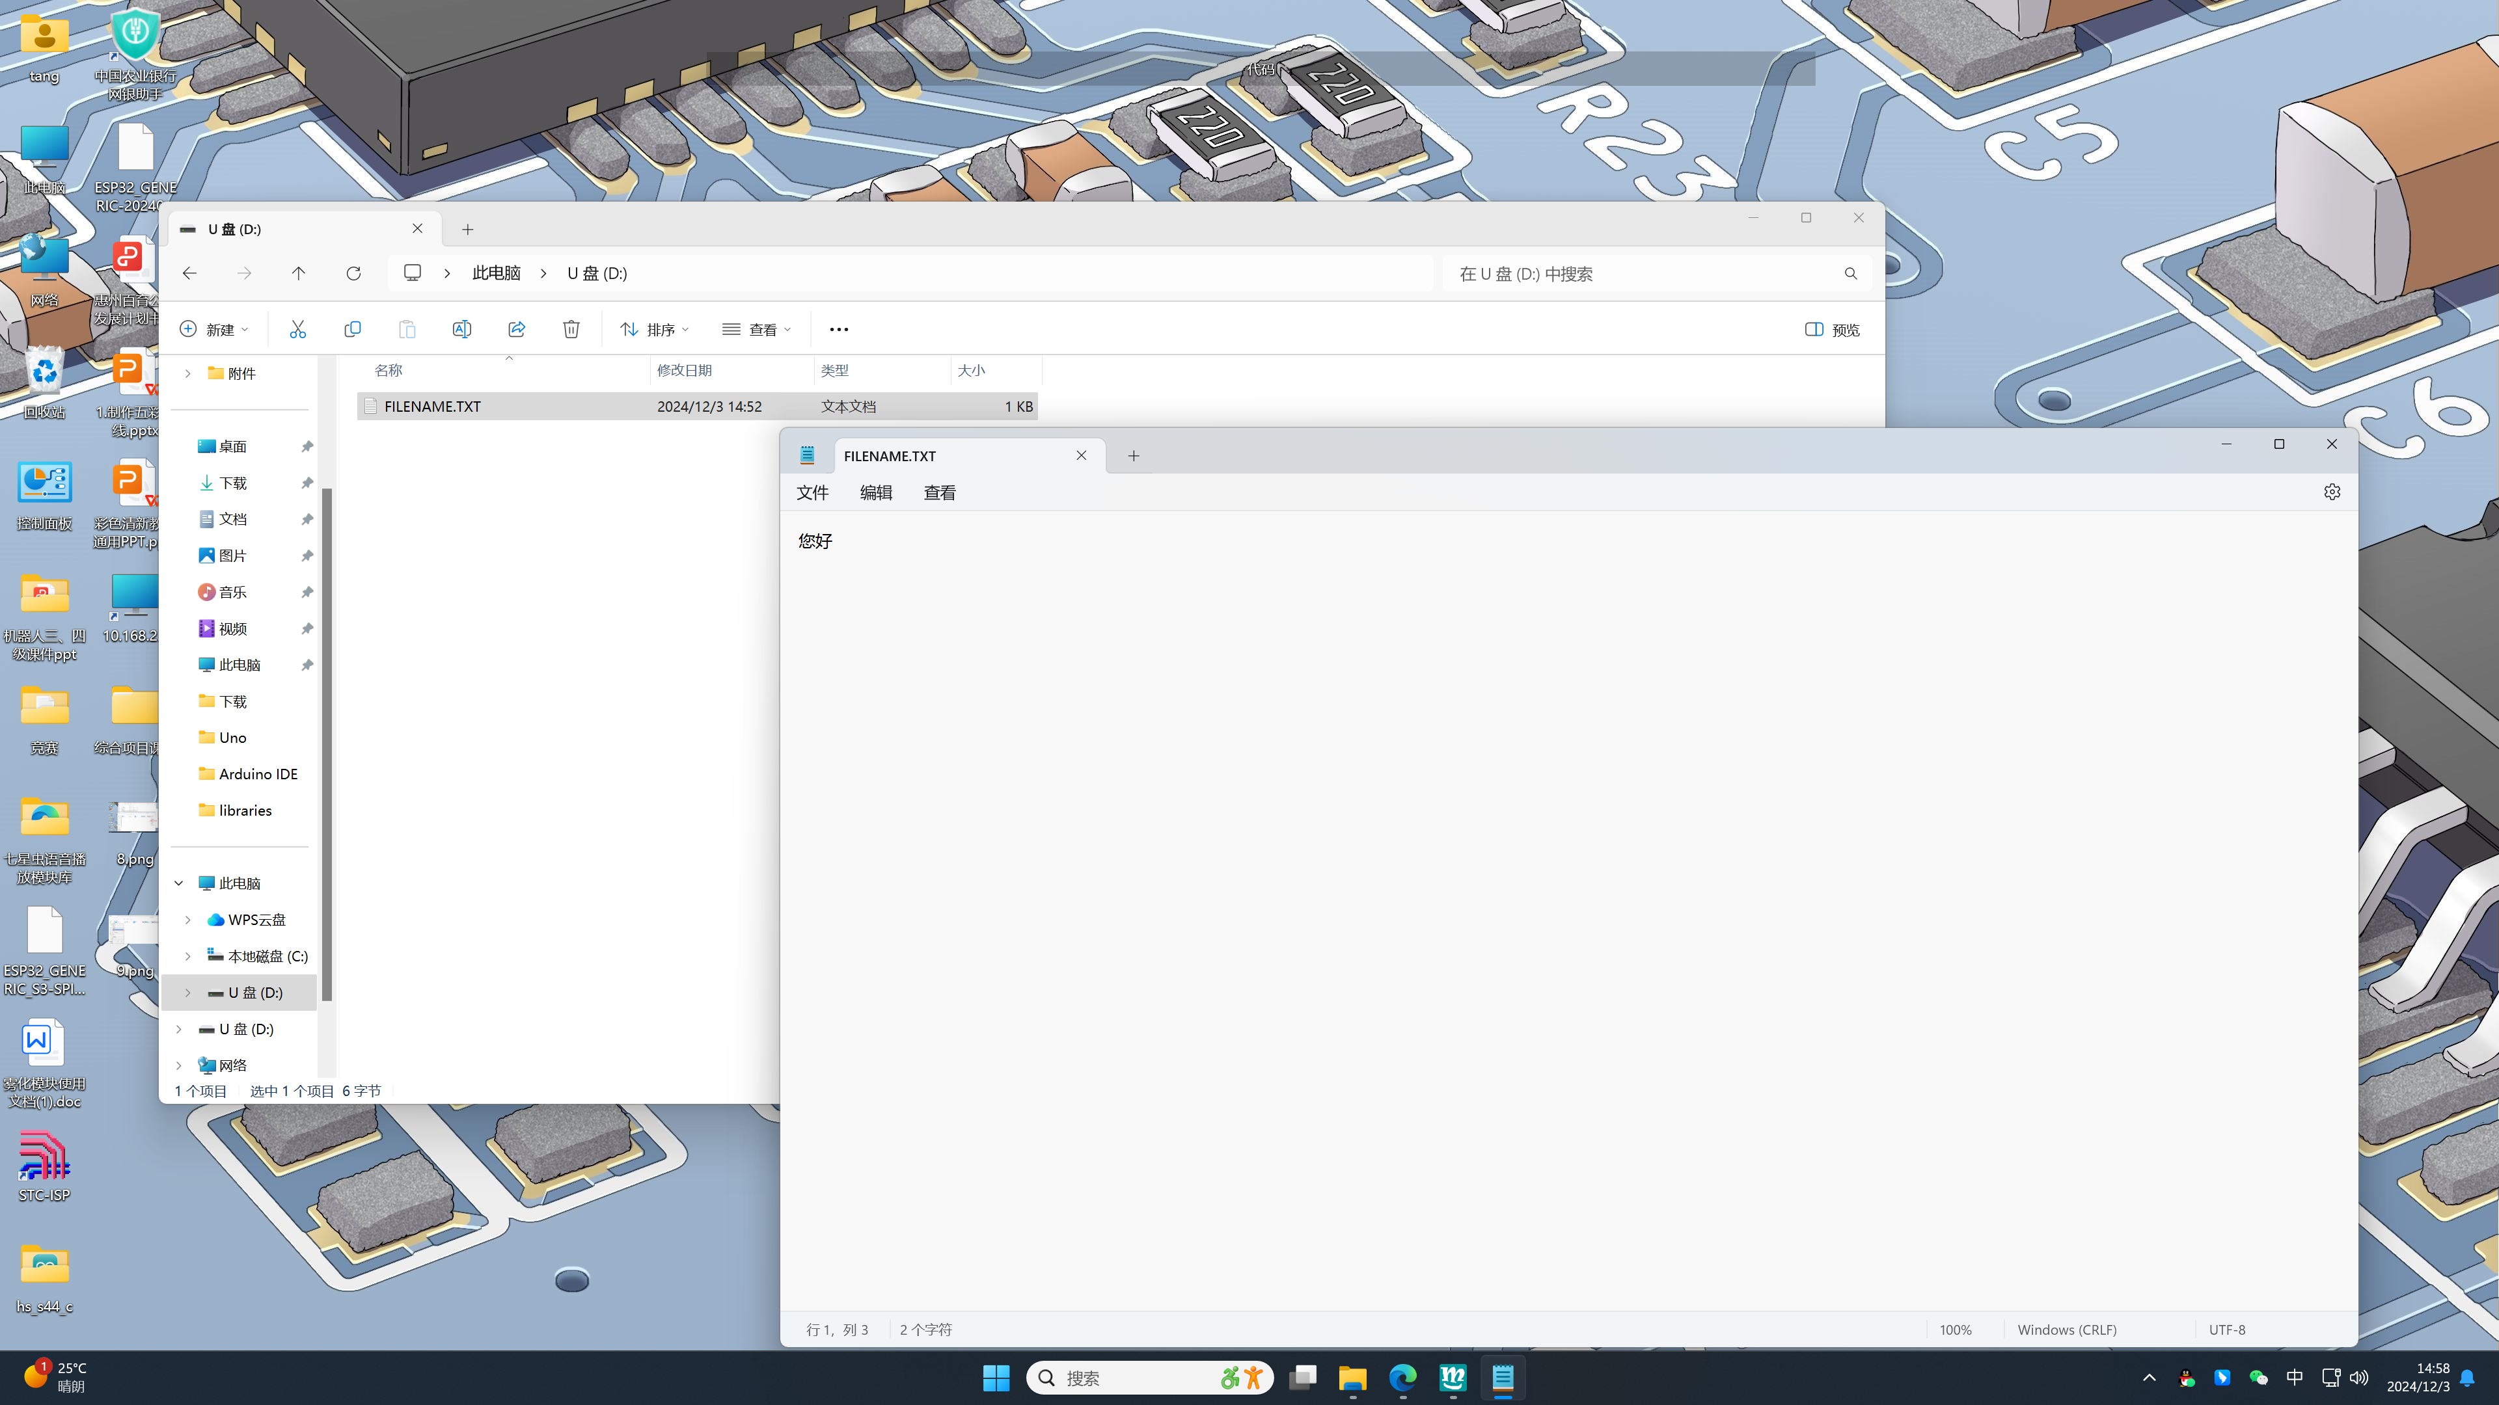This screenshot has width=2499, height=1405.
Task: Click the Share icon in Explorer toolbar
Action: pyautogui.click(x=516, y=330)
